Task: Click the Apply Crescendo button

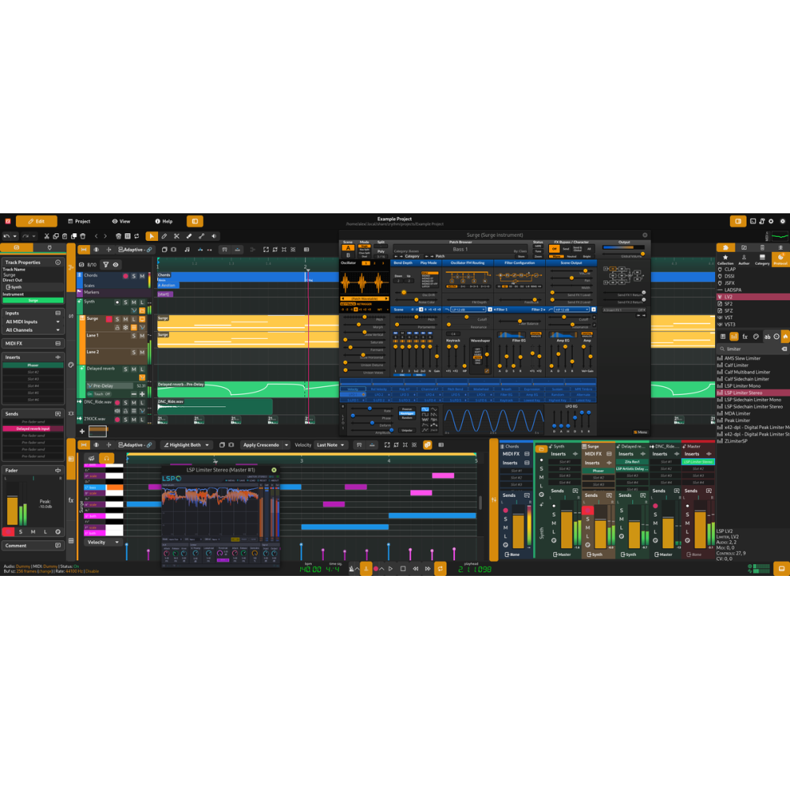Action: click(261, 445)
